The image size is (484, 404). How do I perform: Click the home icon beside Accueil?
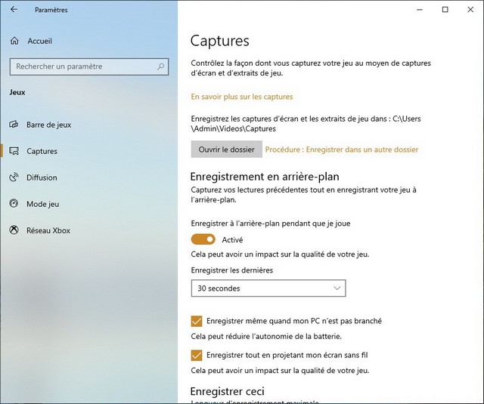[x=14, y=41]
